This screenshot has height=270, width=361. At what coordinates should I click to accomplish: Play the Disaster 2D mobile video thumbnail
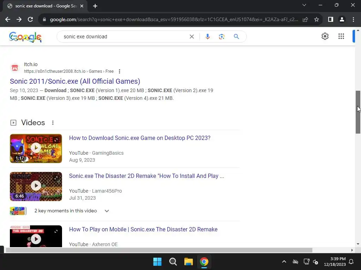(36, 236)
